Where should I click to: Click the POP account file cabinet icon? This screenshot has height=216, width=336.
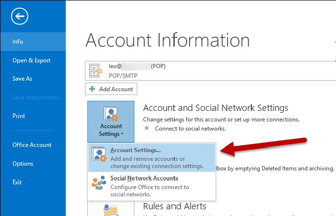coord(96,71)
